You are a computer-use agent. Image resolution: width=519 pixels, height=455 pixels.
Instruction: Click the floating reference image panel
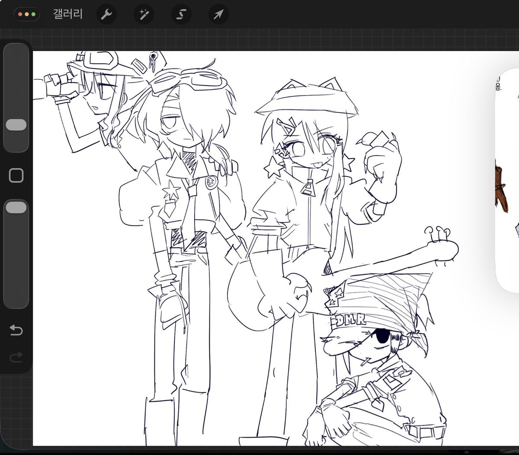[x=507, y=180]
